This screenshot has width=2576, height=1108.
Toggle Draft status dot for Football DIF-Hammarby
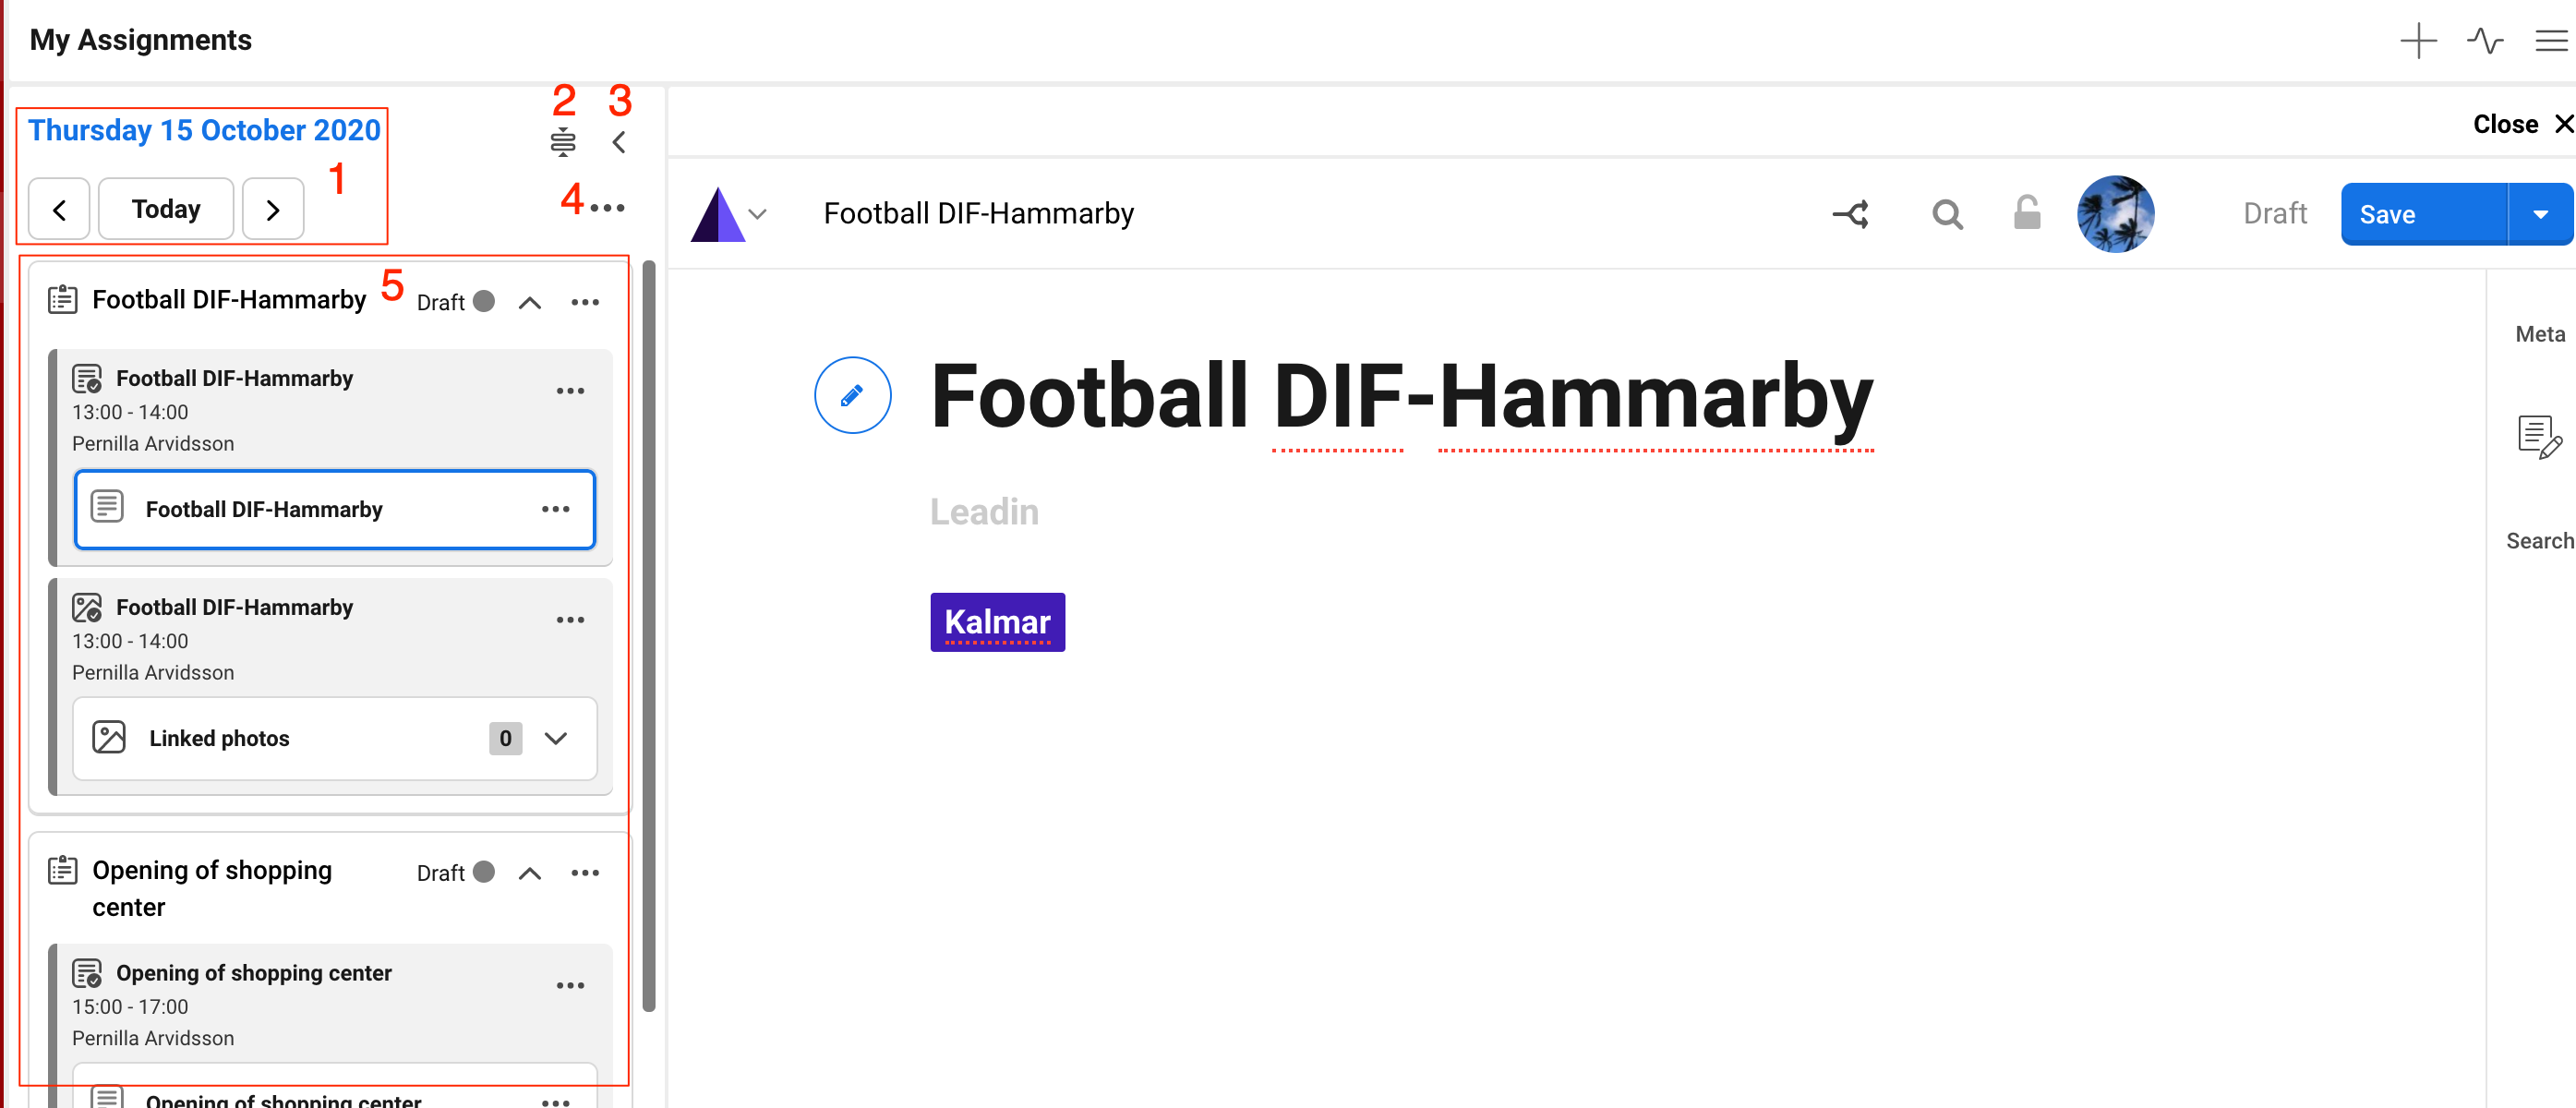pyautogui.click(x=484, y=302)
